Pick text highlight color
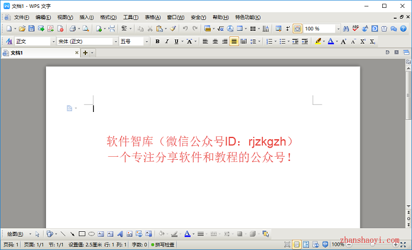 click(318, 42)
